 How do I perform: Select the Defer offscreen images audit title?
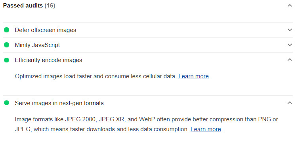pos(46,30)
